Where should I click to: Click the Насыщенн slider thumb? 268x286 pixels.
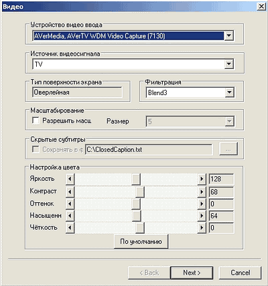click(x=137, y=216)
